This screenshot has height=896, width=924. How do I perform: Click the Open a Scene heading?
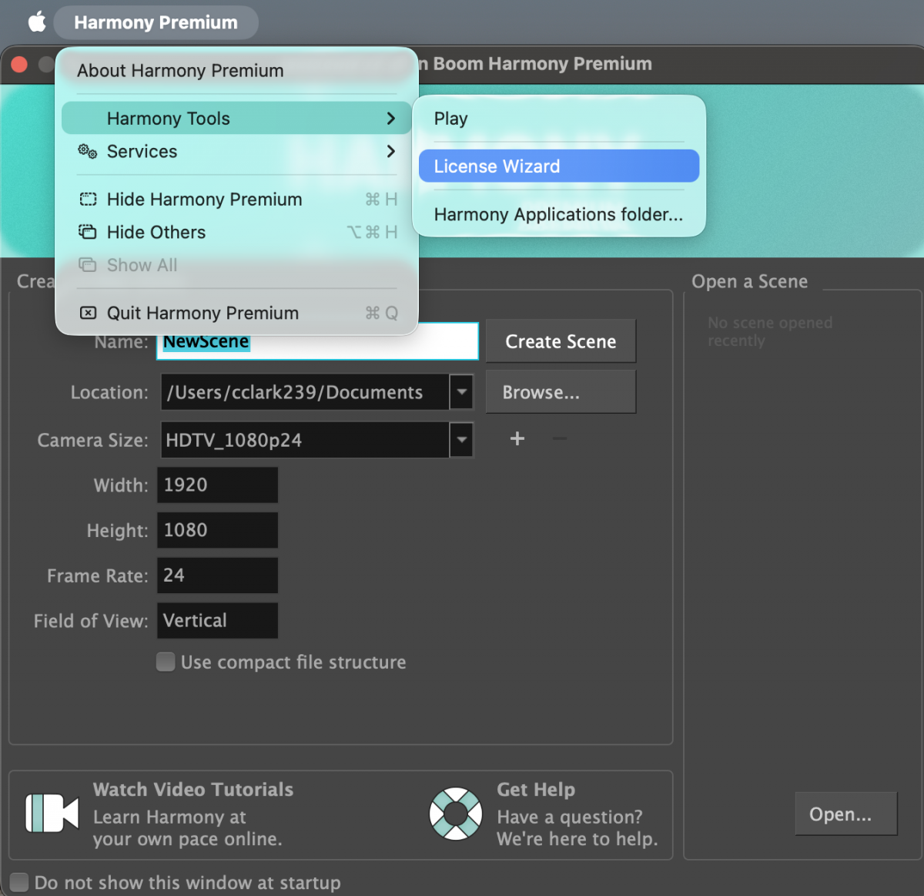(750, 281)
